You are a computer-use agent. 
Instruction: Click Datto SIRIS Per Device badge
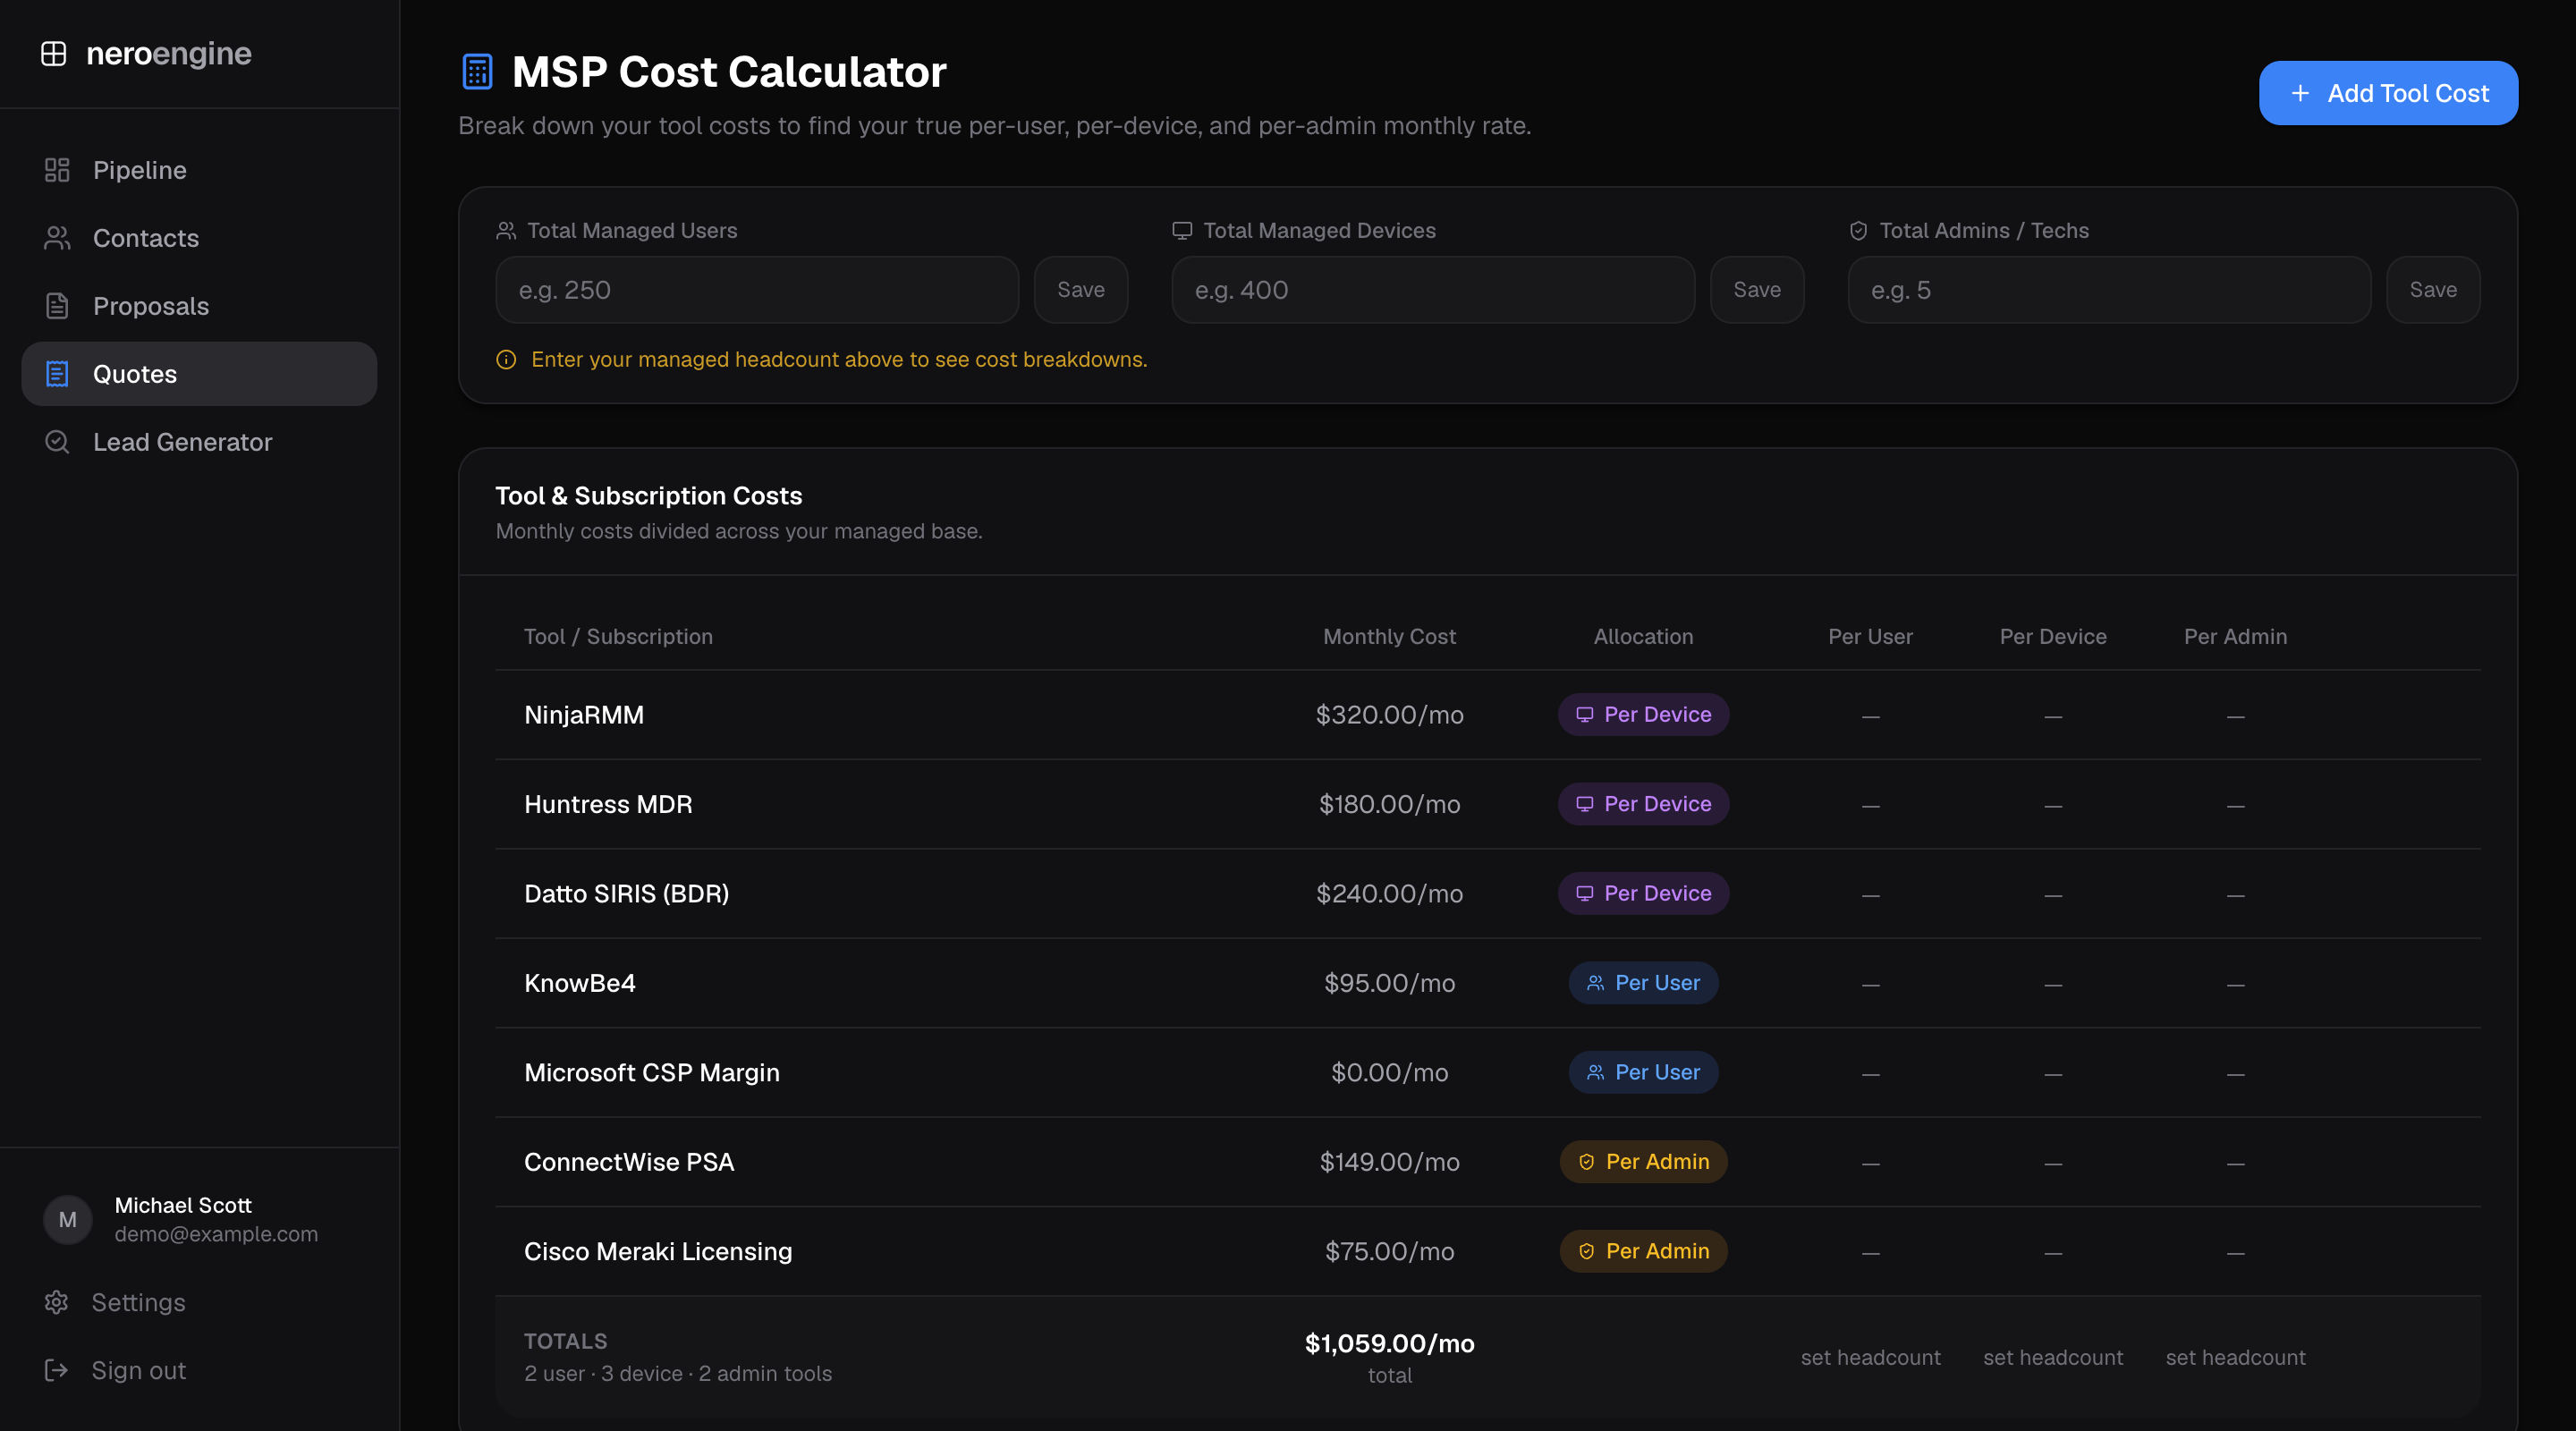point(1643,894)
